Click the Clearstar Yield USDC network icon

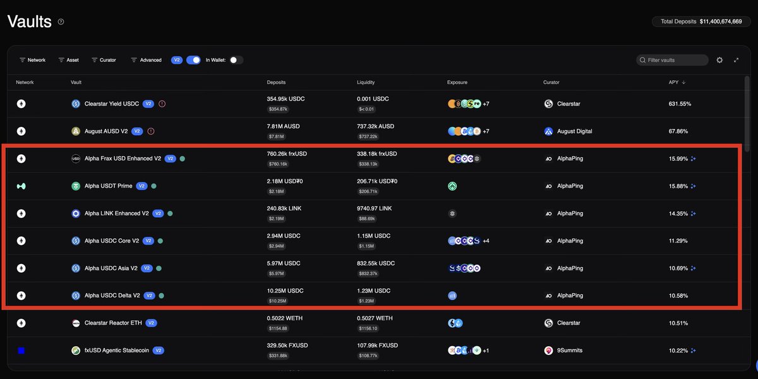(21, 104)
